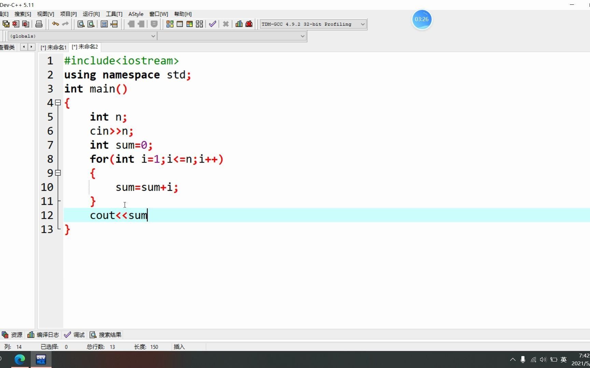Click the Unindent toolbar icon
Image resolution: width=590 pixels, height=368 pixels.
[141, 24]
